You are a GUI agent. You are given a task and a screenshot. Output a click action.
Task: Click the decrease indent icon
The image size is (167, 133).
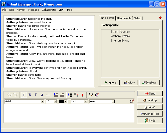coord(62,95)
